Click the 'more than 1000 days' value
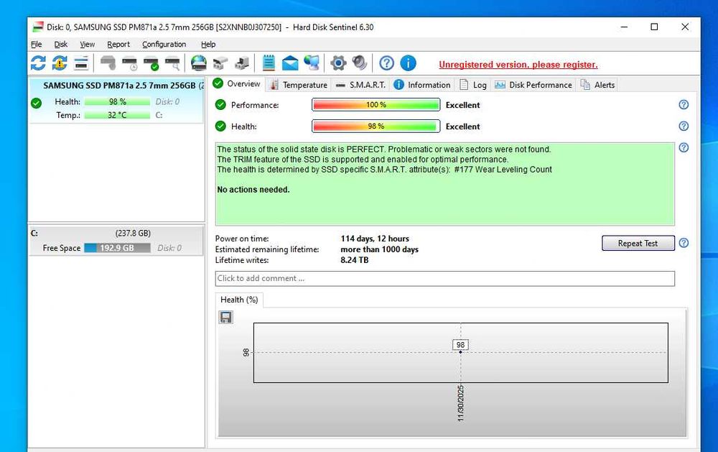 click(380, 249)
